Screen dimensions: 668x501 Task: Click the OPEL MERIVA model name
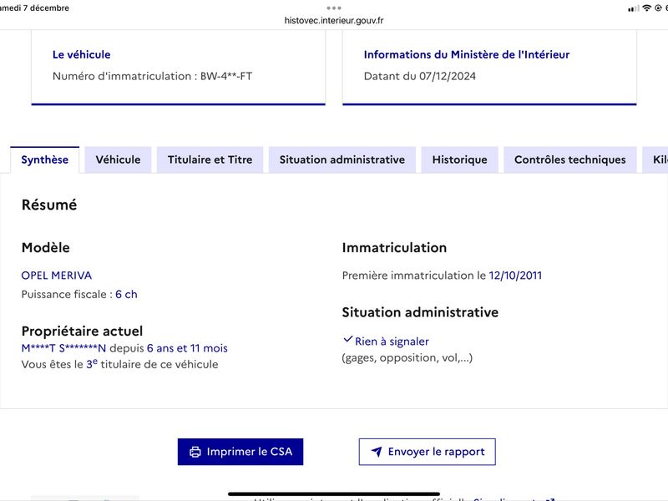click(x=57, y=276)
